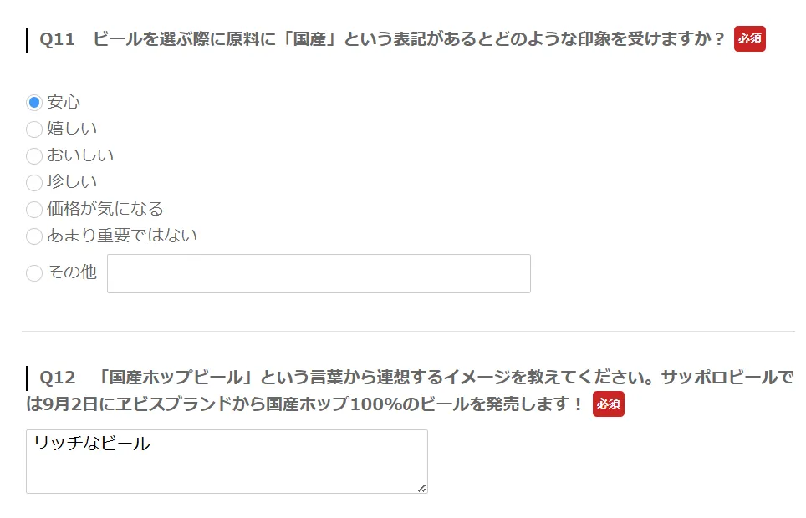The height and width of the screenshot is (518, 806).
Task: Select the おいしい radio button
Action: point(34,156)
